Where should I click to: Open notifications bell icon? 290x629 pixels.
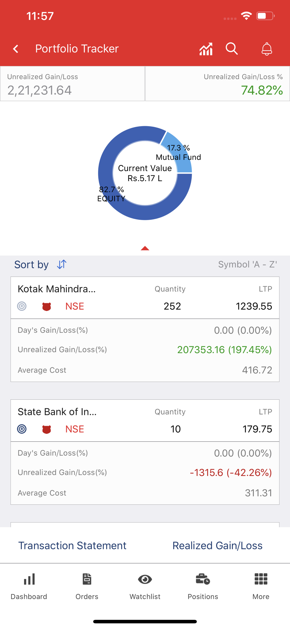[x=267, y=49]
